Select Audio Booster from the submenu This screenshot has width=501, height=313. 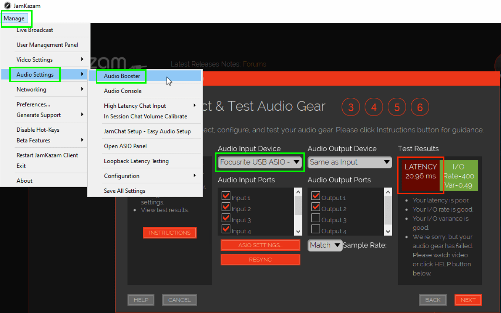point(121,76)
